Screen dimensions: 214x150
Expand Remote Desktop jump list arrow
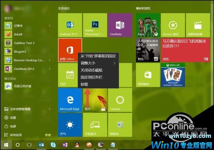coord(50,60)
